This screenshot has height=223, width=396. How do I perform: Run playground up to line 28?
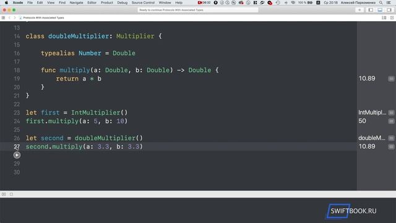[17, 155]
